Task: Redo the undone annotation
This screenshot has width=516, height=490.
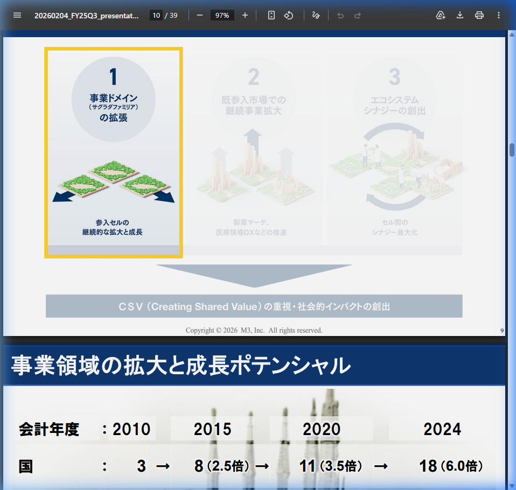Action: [357, 16]
